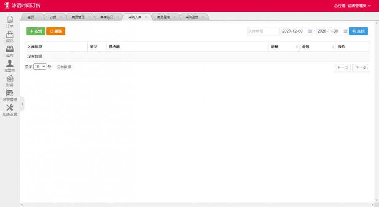Open the rows-per-page dropdown showing 10
The image size is (379, 207).
tap(40, 67)
